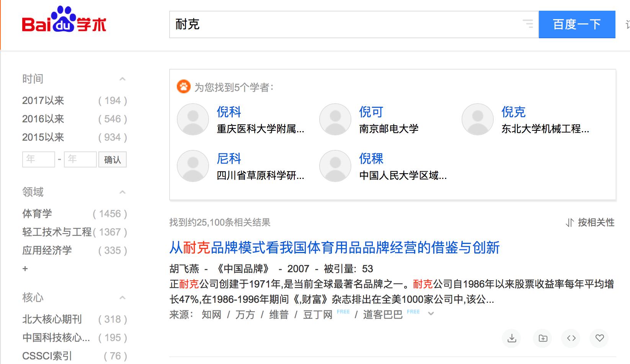Click the avatar thumbnail of scholar 尼科
Screen dimensions: 630x364
click(193, 166)
